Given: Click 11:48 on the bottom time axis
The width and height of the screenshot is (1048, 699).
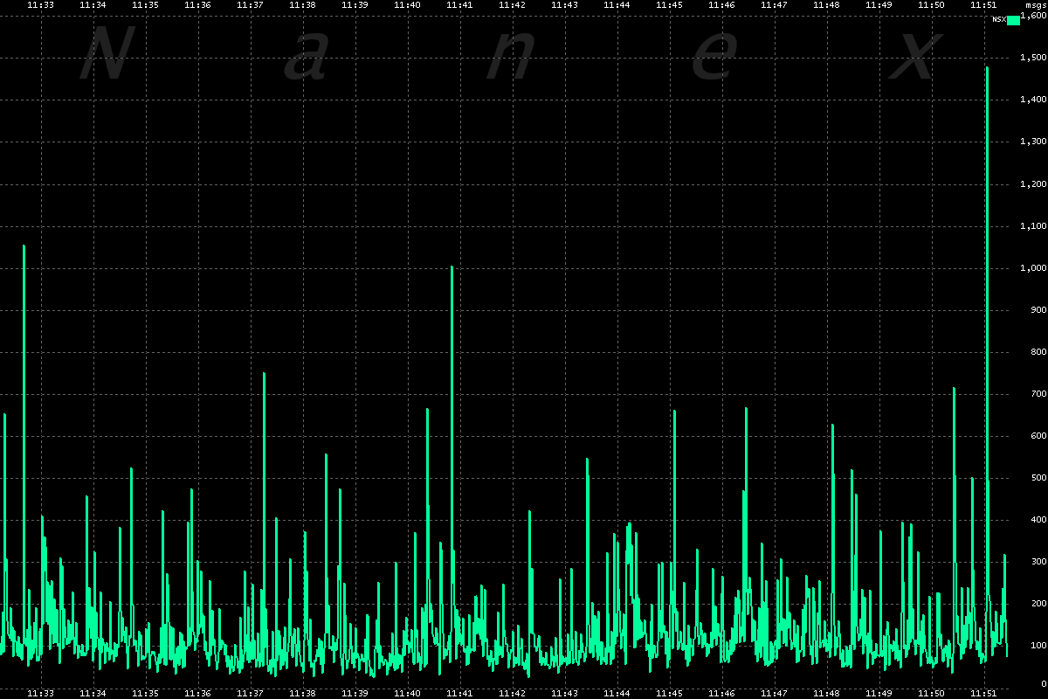Looking at the screenshot, I should [826, 693].
